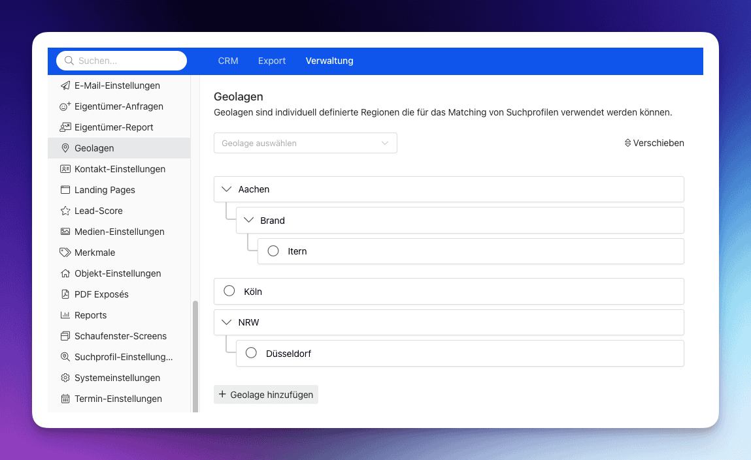
Task: Click the Reports bar chart icon
Action: click(x=65, y=315)
